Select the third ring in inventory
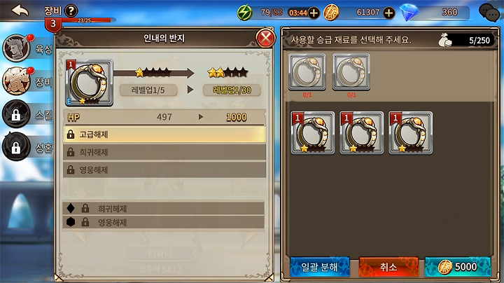Screen dimensions: 504x283 tap(410, 133)
